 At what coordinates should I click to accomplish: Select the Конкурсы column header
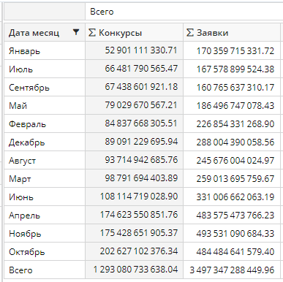[x=134, y=32]
